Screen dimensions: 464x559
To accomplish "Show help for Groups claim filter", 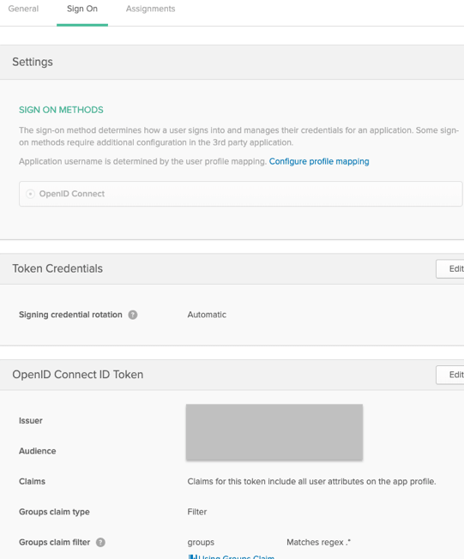I will [100, 542].
